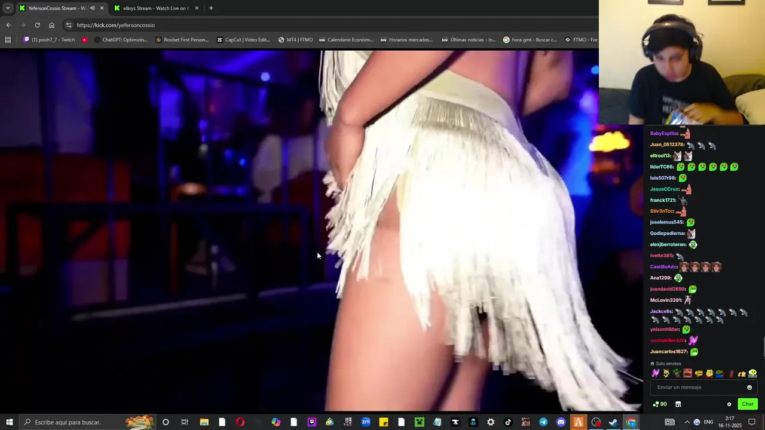Insert the red-faced man emote
This screenshot has width=765, height=430.
(687, 373)
